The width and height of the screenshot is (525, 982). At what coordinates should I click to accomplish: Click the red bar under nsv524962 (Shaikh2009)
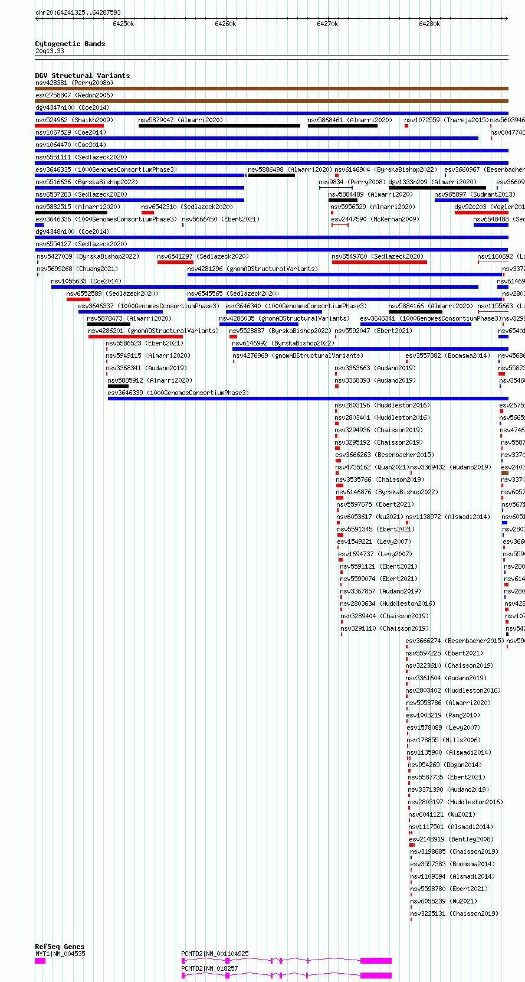pos(70,126)
